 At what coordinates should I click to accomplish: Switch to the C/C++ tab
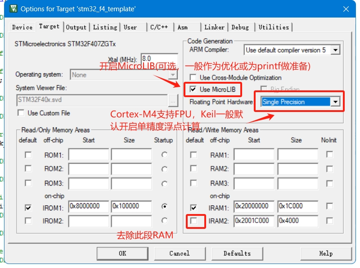point(160,27)
